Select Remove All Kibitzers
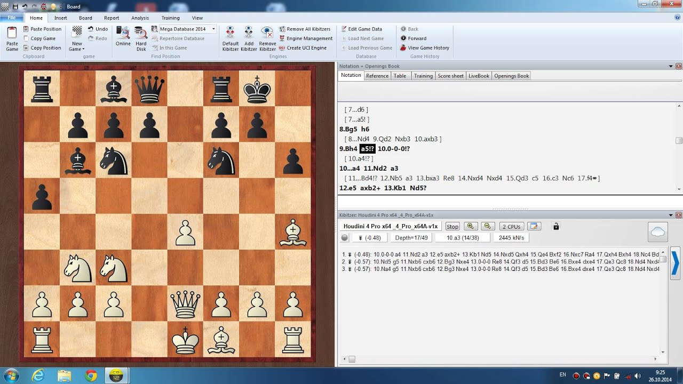 (305, 29)
